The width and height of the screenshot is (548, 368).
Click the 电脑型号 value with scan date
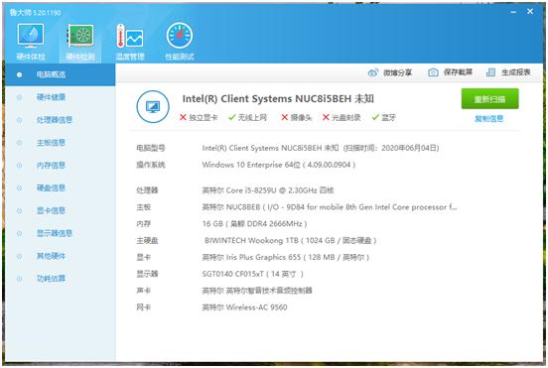tap(321, 148)
